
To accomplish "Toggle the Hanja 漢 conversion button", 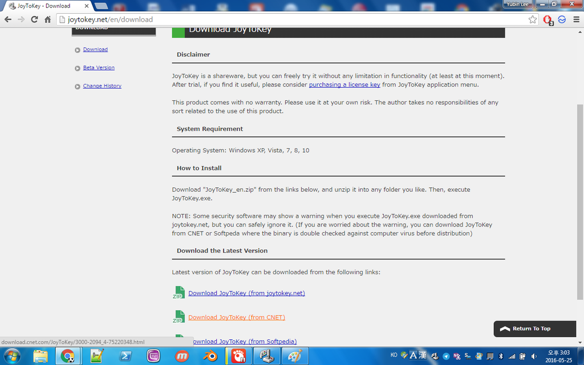I will pos(423,355).
